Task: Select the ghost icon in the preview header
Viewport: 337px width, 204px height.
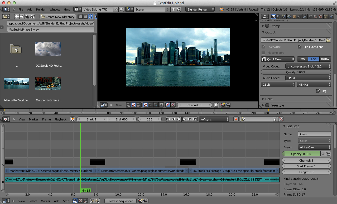Action: pos(216,105)
